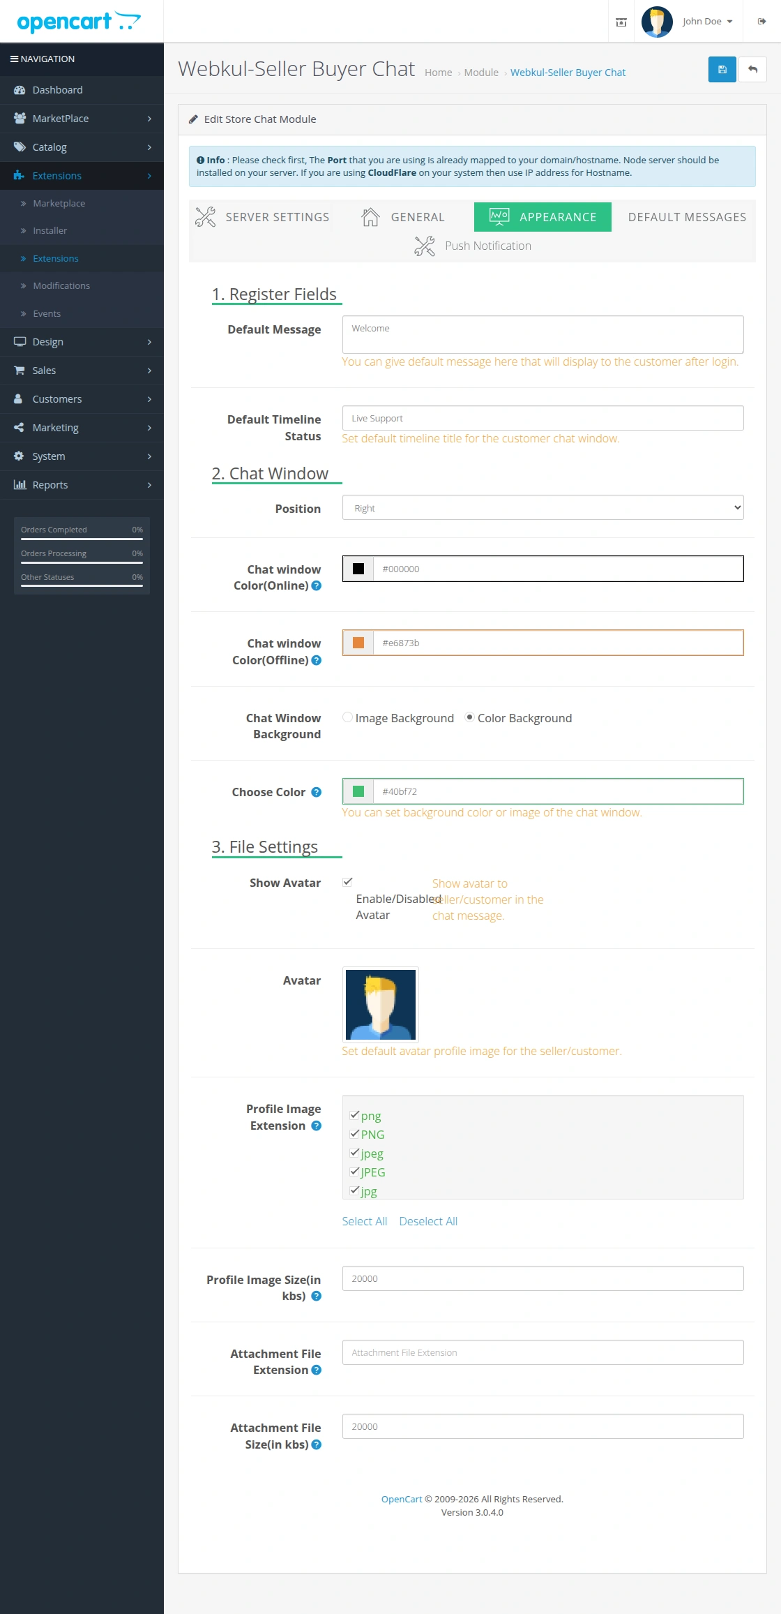Viewport: 781px width, 1614px height.
Task: Uncheck the jpg extension checkbox
Action: (x=354, y=1190)
